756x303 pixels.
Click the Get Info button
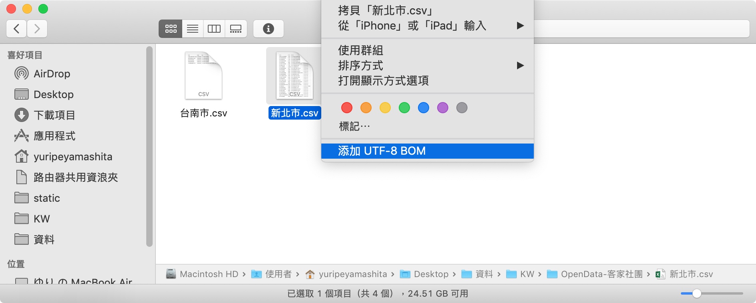[x=268, y=29]
